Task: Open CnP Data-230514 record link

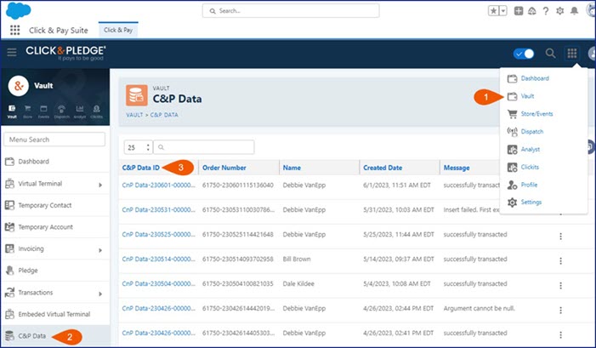Action: 158,259
